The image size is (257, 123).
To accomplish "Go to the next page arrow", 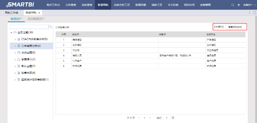I will [x=150, y=118].
